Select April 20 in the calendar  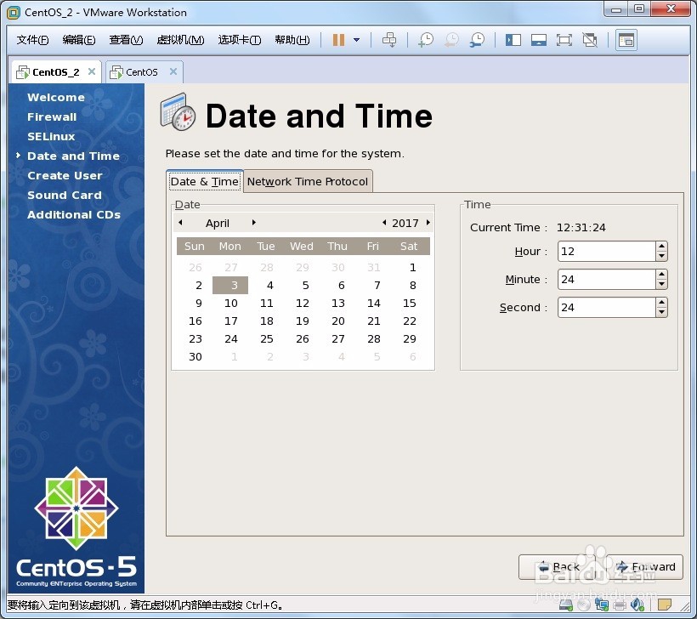click(337, 321)
